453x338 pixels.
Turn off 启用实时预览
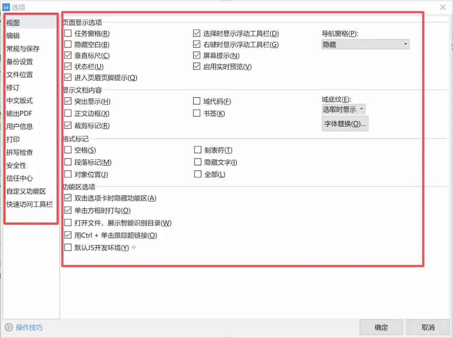click(196, 66)
